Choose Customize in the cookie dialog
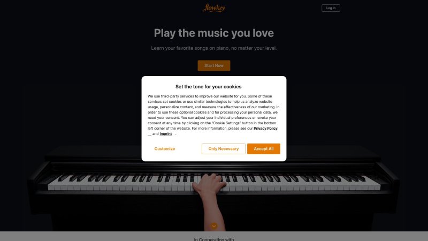This screenshot has height=241, width=428. point(165,149)
